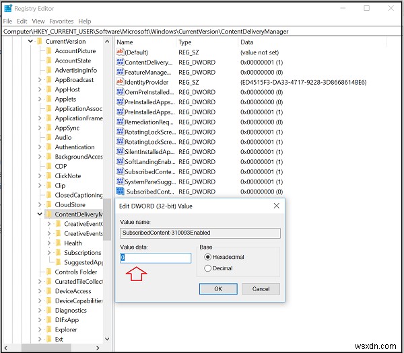404x353 pixels.
Task: Click the tree pane vertical scrollbar thumb
Action: point(107,219)
